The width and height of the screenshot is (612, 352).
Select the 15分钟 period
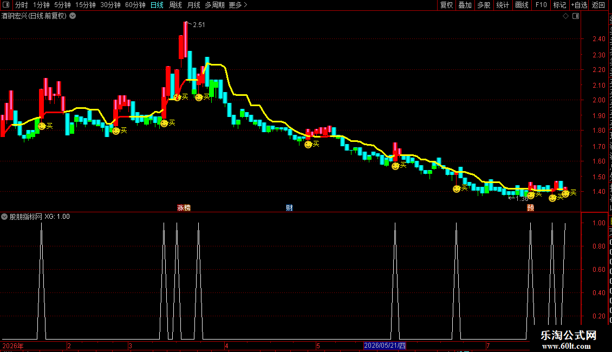tap(85, 5)
